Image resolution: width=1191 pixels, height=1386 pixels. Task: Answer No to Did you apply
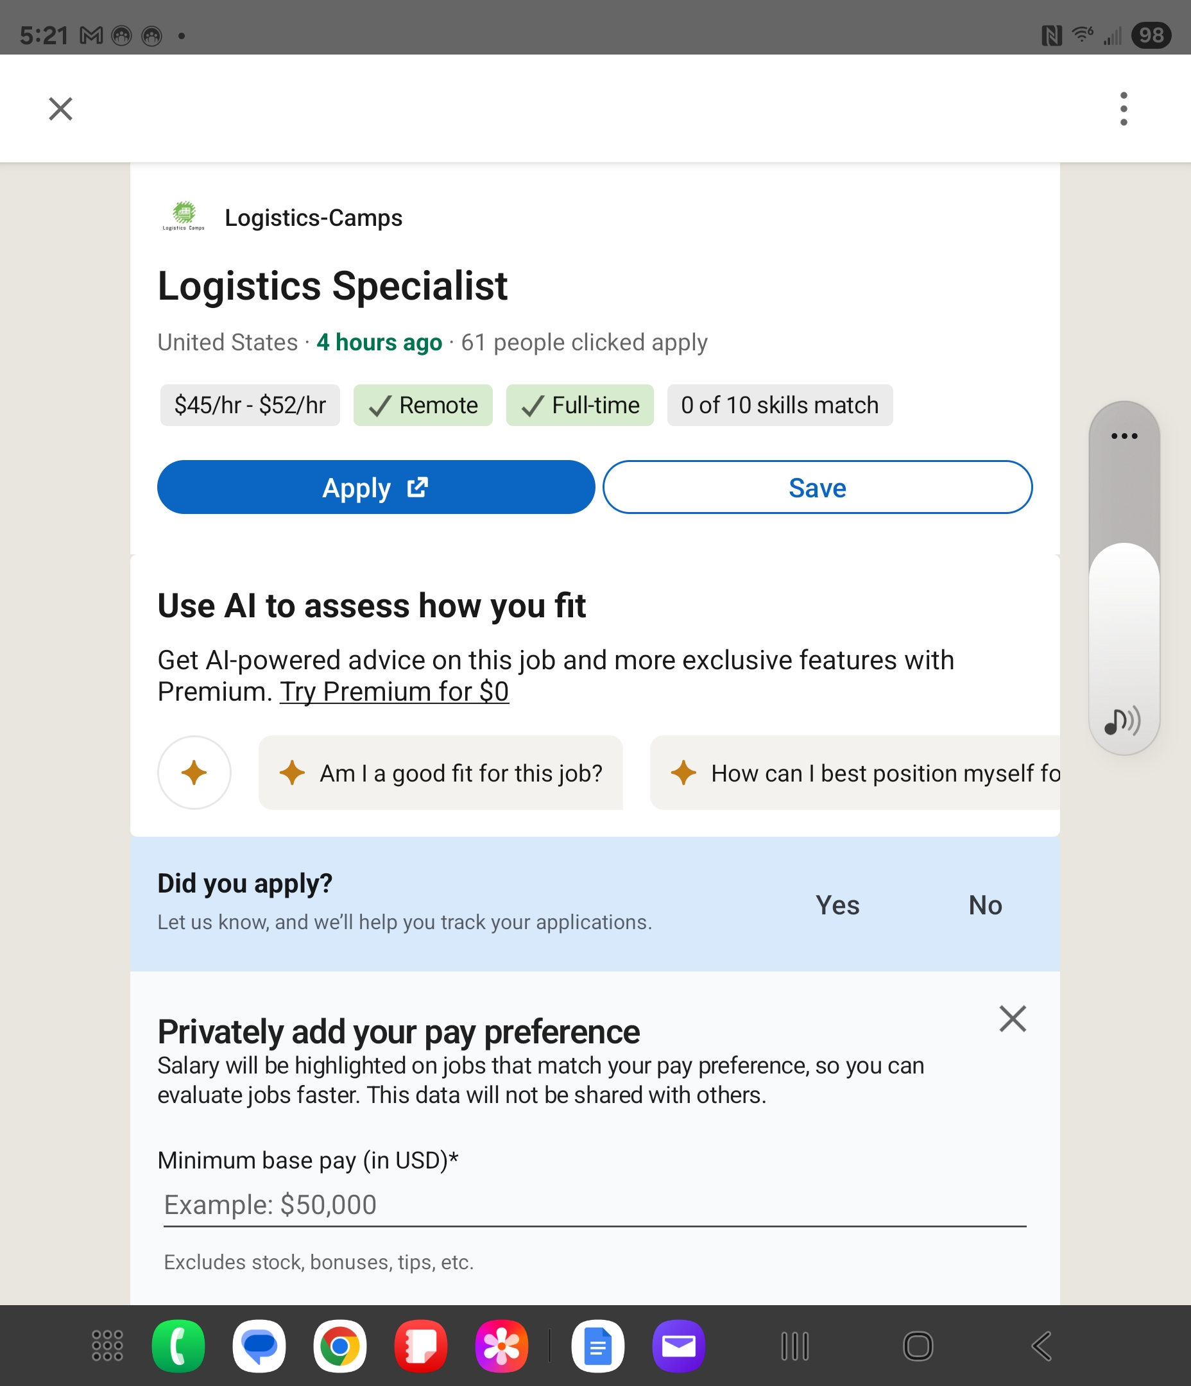[985, 905]
